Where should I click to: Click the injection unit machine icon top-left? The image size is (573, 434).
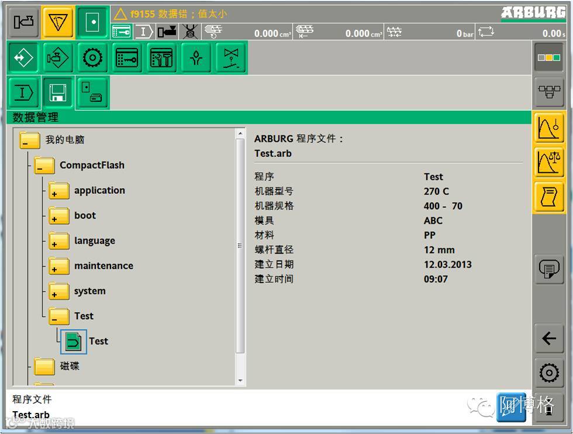[x=23, y=22]
